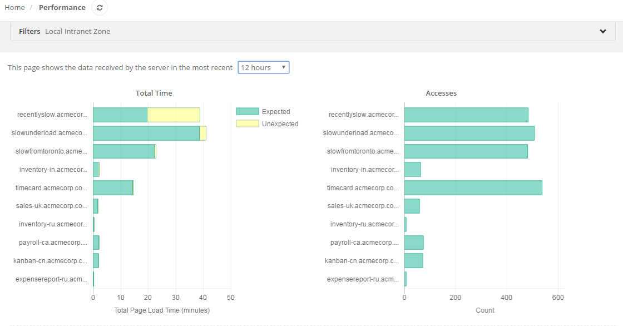Click kanban-cn bar in Accesses chart
Viewport: 623px width, 326px height.
click(x=413, y=260)
